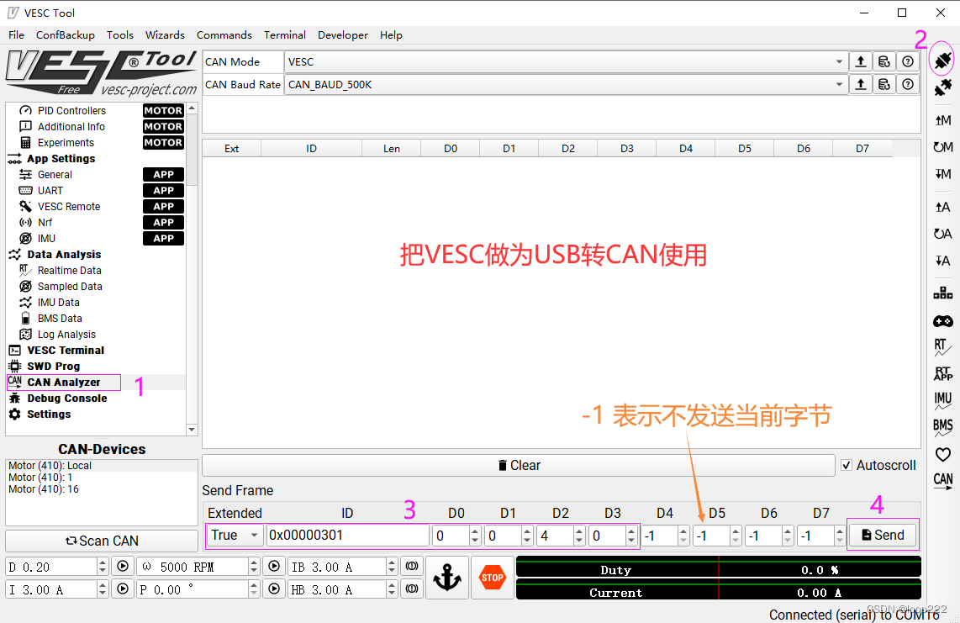This screenshot has height=623, width=960.
Task: Open CAN Mode dropdown showing VESC
Action: pos(565,62)
